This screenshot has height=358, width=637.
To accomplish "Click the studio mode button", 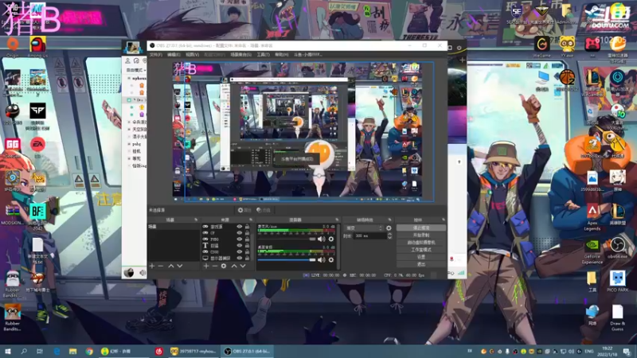I will [421, 250].
